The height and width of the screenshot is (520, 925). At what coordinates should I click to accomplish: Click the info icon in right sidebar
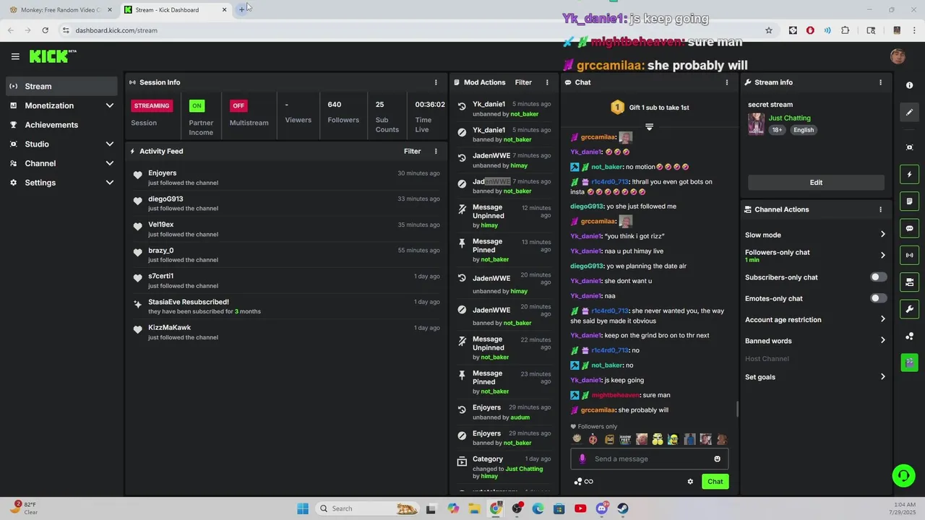tap(909, 85)
